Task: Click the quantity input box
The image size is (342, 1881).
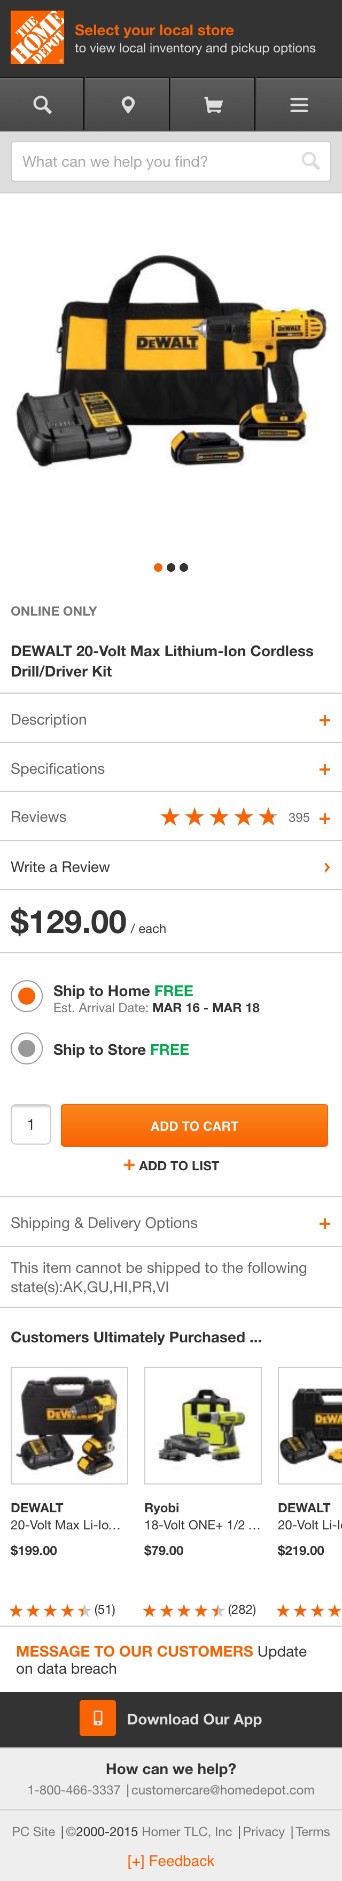Action: 30,1124
